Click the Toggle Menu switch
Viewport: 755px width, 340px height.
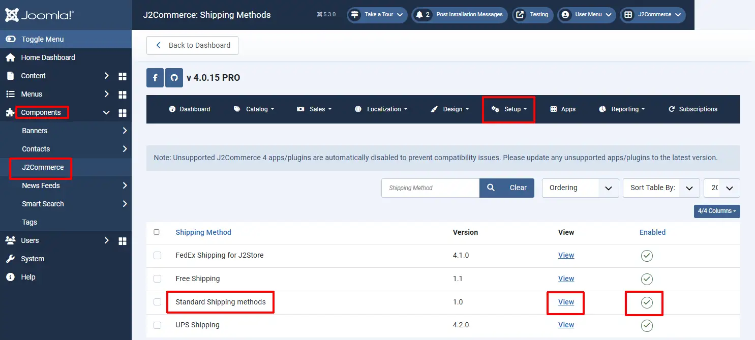[10, 39]
